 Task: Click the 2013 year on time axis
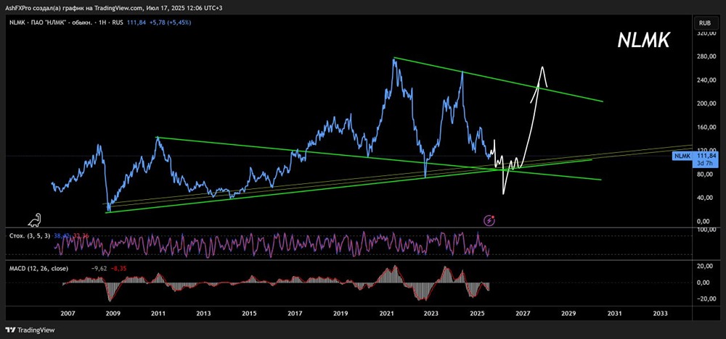(204, 313)
